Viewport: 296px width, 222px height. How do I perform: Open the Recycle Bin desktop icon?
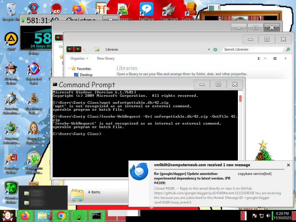tap(11, 11)
